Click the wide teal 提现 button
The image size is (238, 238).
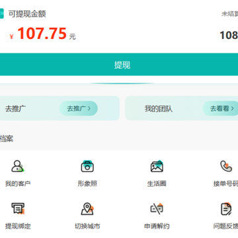119,65
